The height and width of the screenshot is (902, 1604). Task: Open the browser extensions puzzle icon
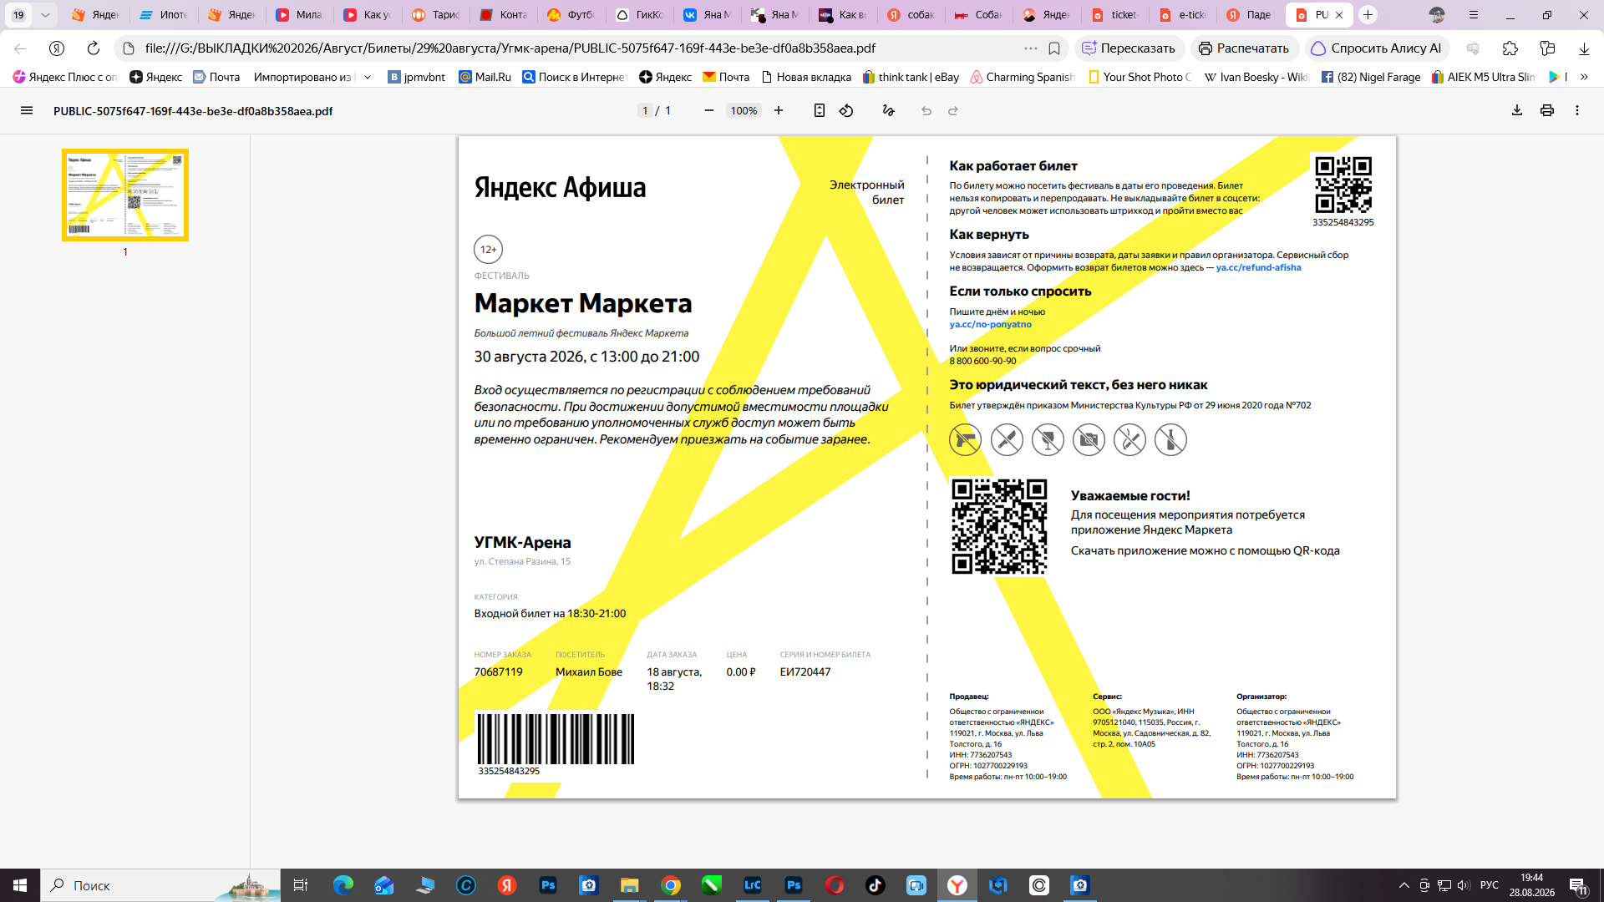click(x=1510, y=48)
